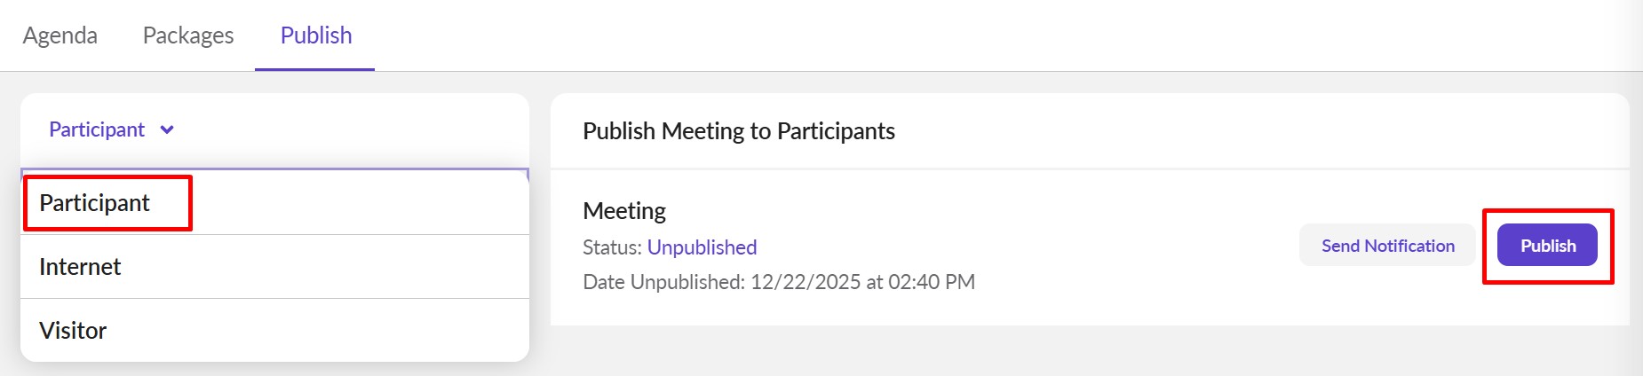The height and width of the screenshot is (376, 1643).
Task: Click the word Participants in the heading
Action: pos(835,131)
